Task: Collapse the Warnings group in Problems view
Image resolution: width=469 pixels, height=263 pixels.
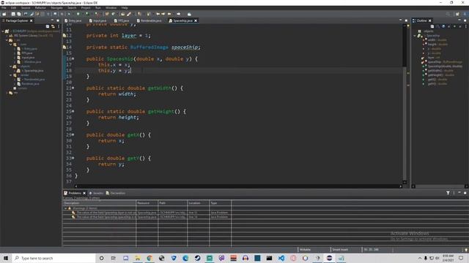Action: pos(65,208)
